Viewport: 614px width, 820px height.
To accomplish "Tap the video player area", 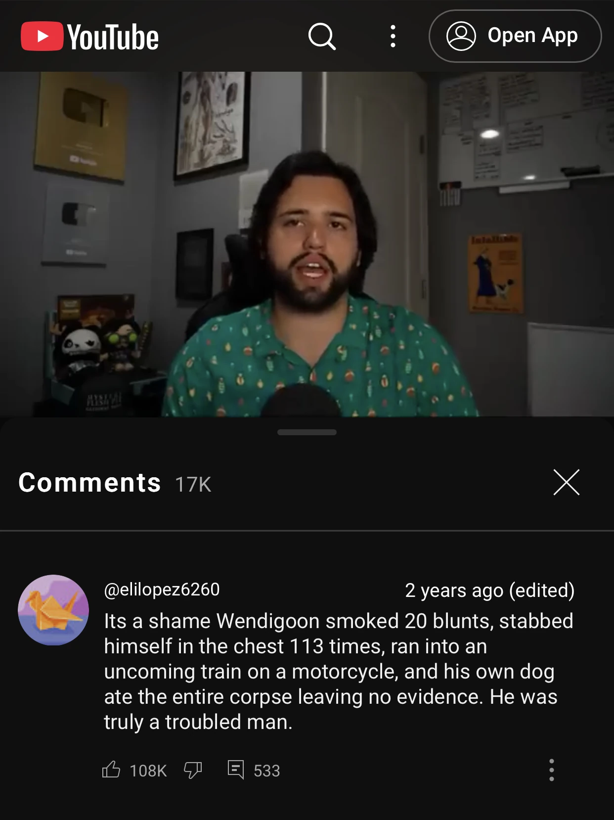I will 307,244.
